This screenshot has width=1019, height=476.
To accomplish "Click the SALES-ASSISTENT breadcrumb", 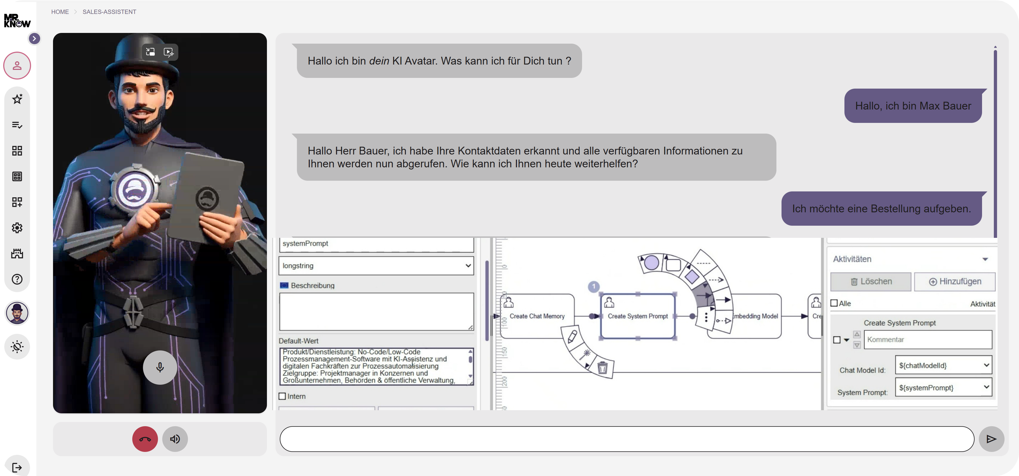I will click(x=109, y=12).
